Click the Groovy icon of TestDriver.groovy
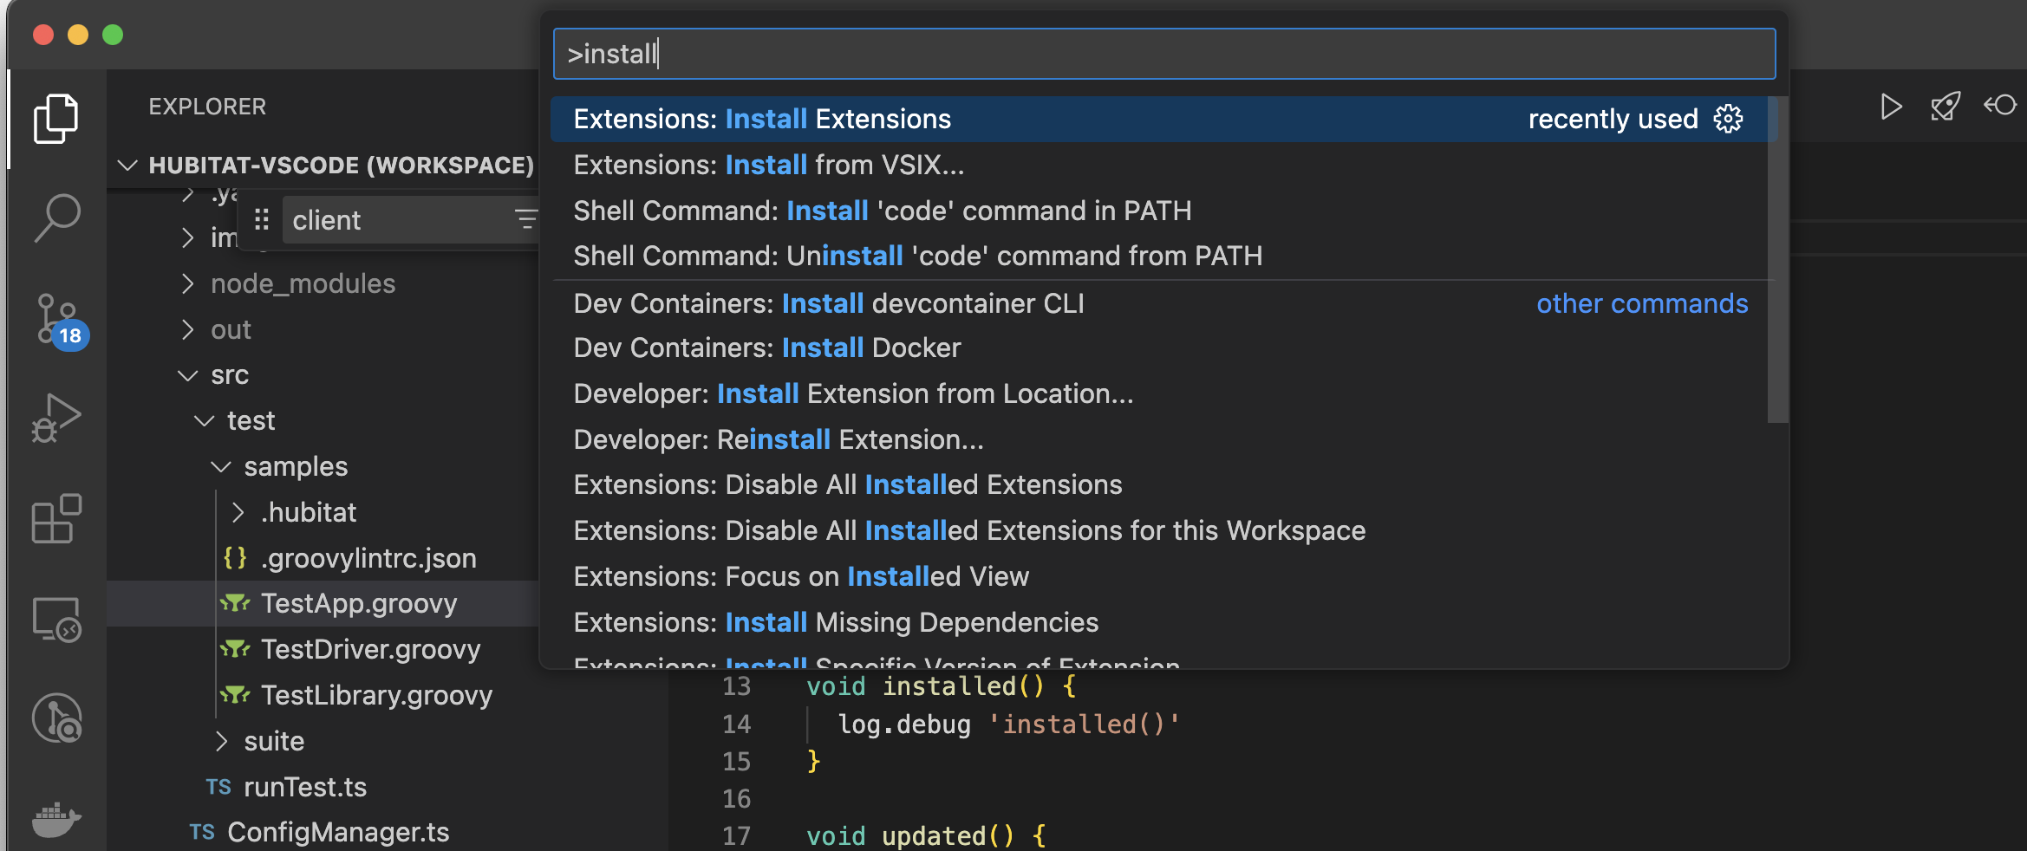The height and width of the screenshot is (851, 2027). (235, 649)
